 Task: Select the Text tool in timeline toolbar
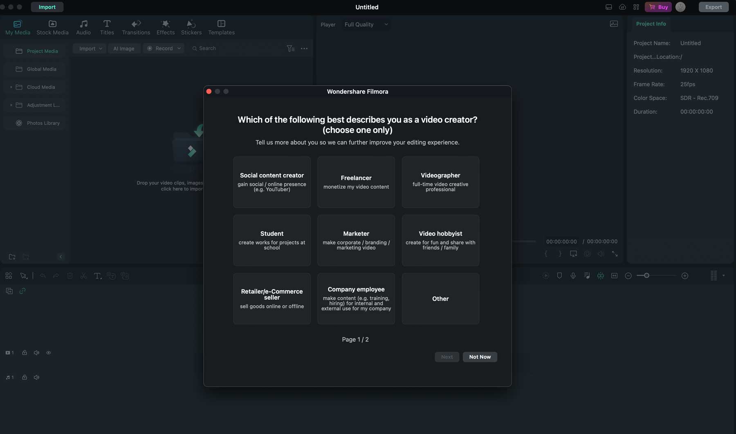click(97, 276)
